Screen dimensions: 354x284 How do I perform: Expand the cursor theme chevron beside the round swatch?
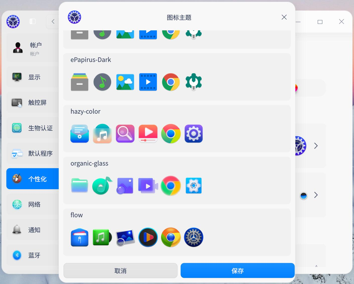pos(316,195)
